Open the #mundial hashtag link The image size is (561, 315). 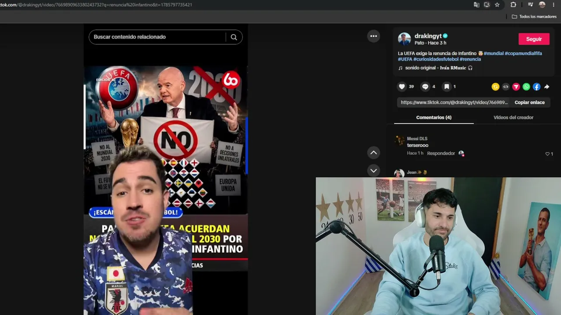pos(494,53)
